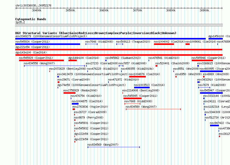The height and width of the screenshot is (165, 230).
Task: Click esv6869 (Ahn2009) label
Action: [x=216, y=74]
